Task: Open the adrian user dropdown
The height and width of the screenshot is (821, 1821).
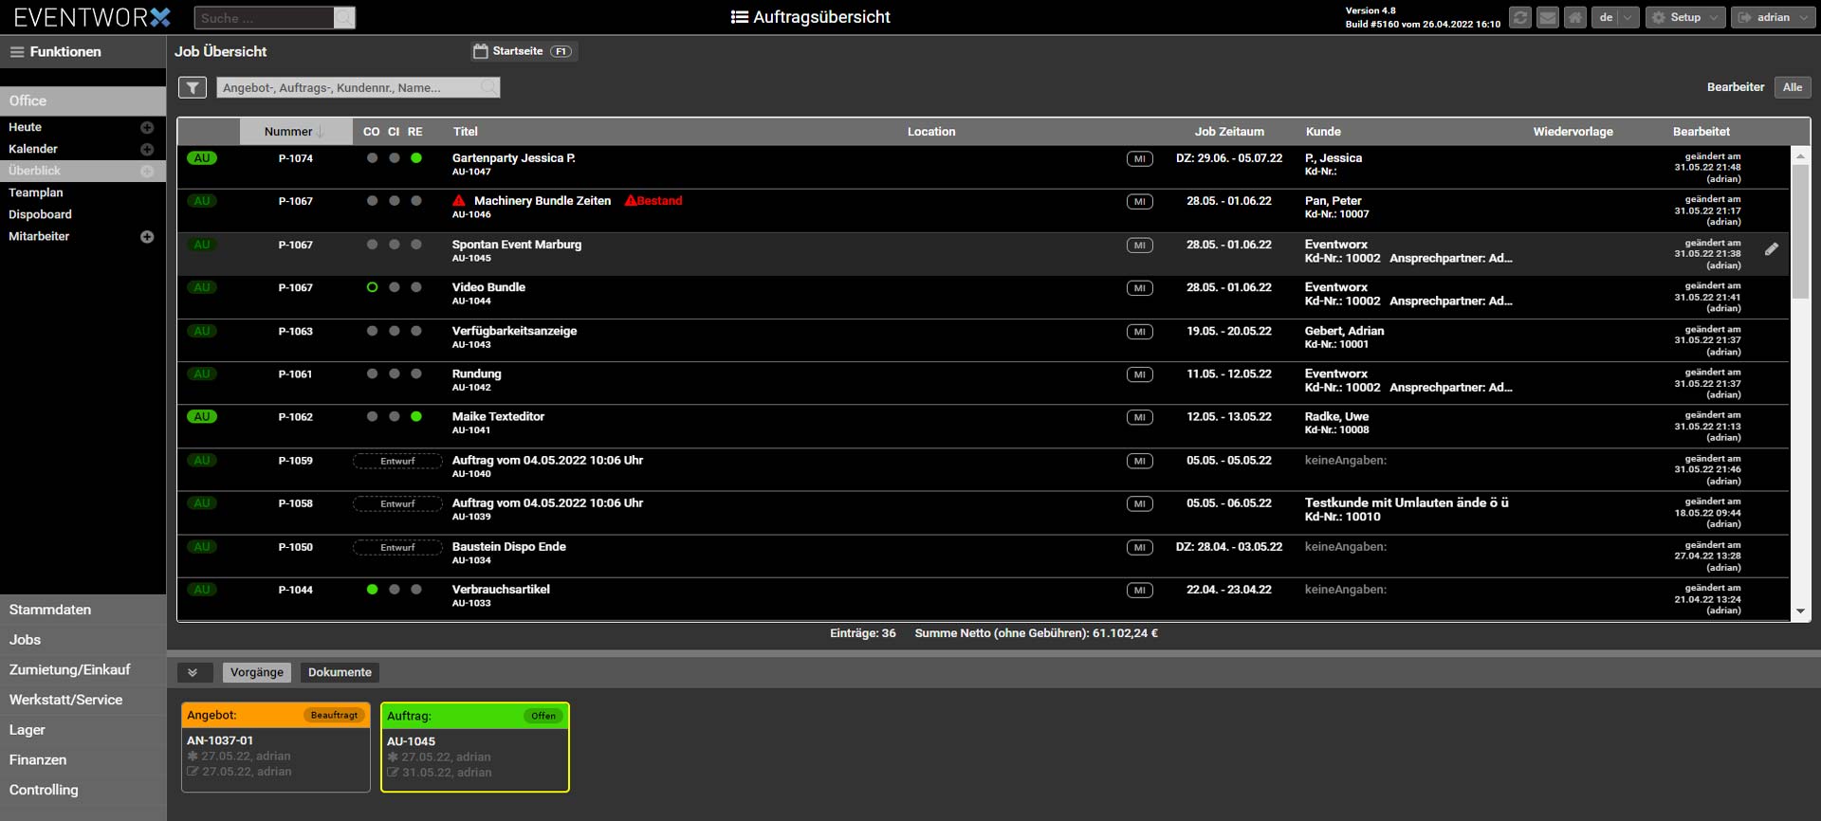Action: (x=1774, y=18)
